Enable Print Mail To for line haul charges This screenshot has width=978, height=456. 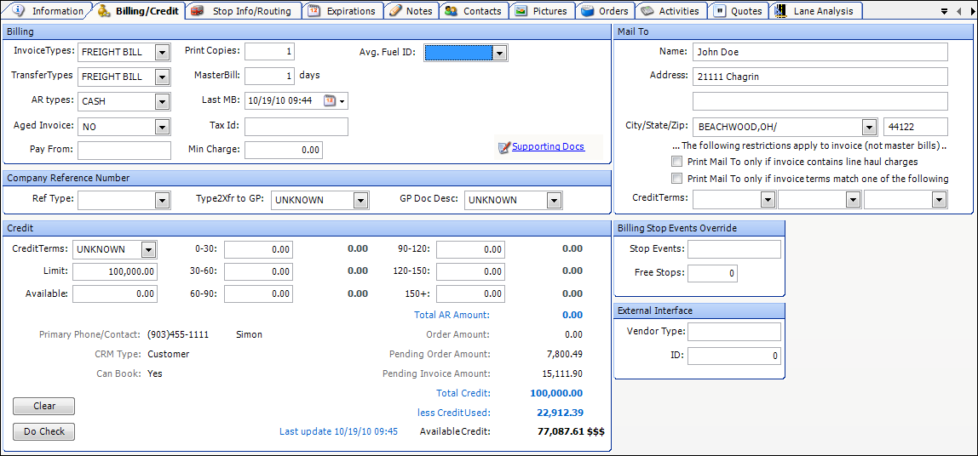tap(676, 162)
